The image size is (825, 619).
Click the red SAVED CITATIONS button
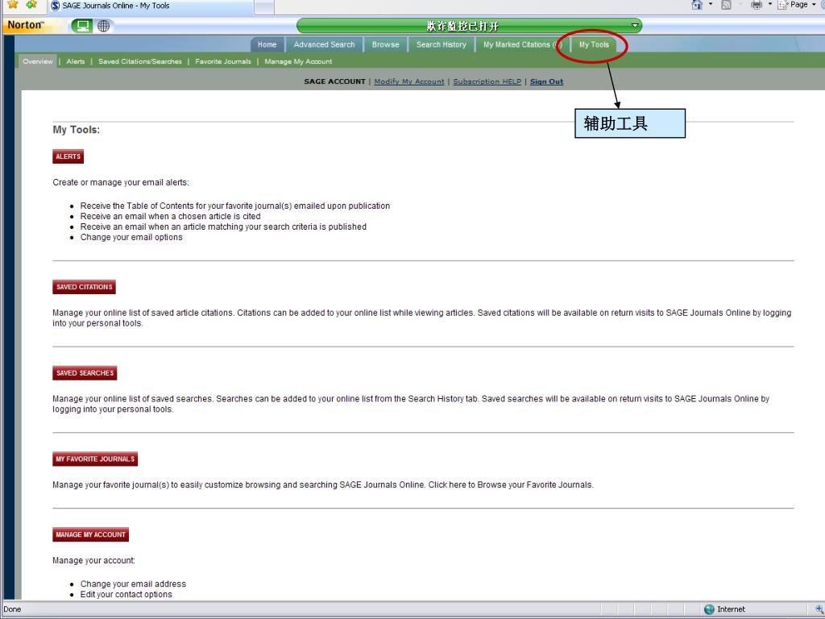[84, 287]
